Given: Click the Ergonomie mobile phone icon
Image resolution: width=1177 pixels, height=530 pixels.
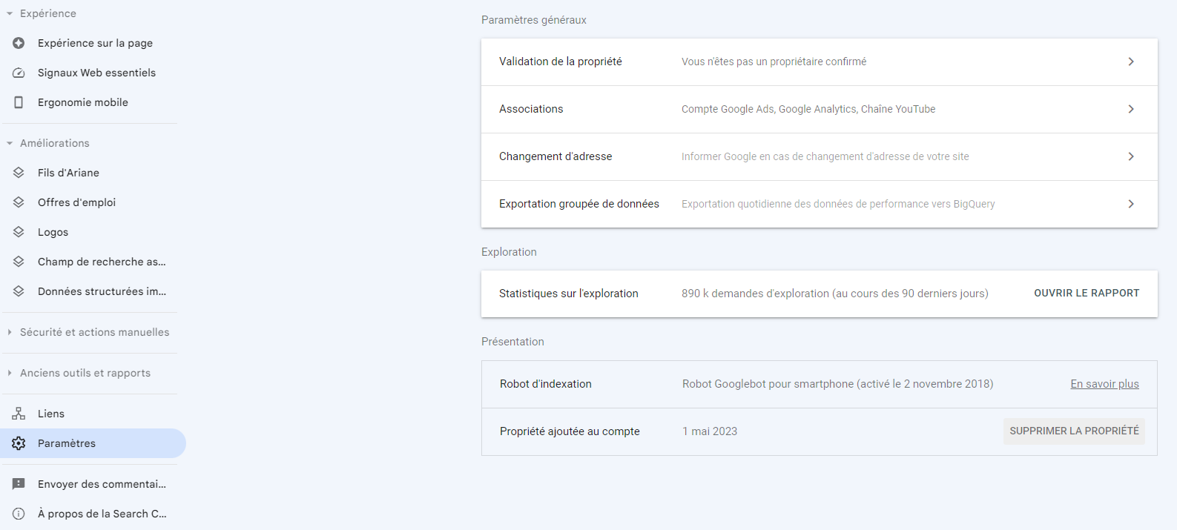Looking at the screenshot, I should click(19, 102).
